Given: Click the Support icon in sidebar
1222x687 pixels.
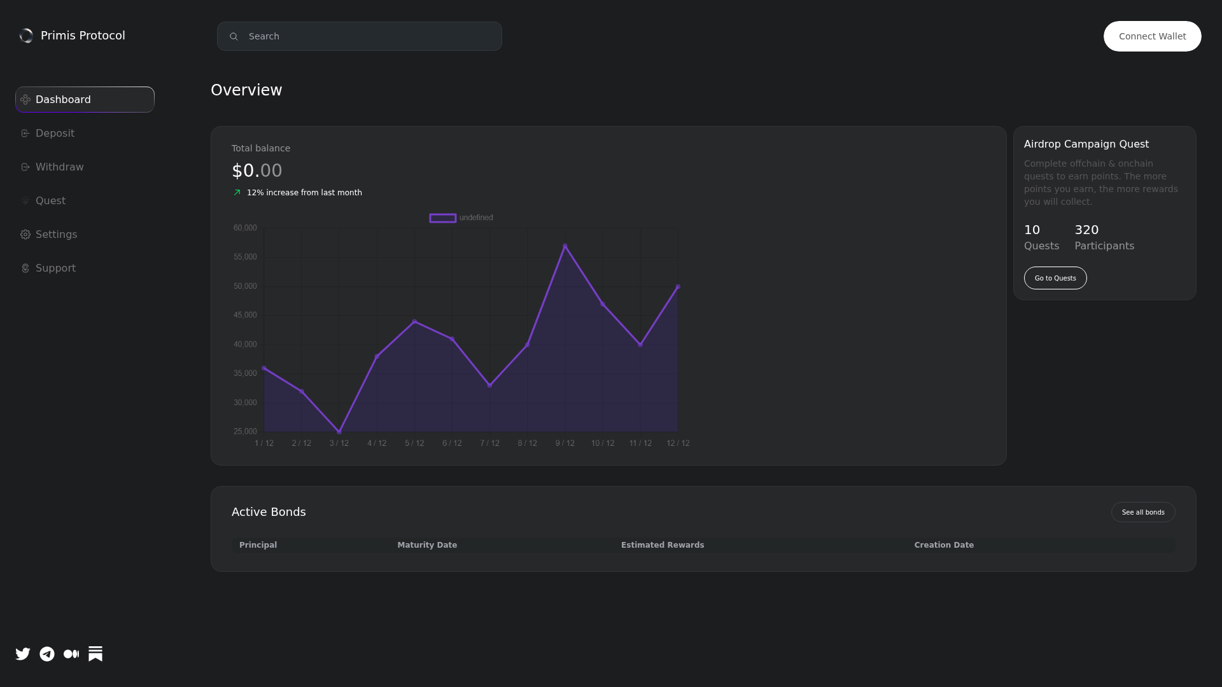Looking at the screenshot, I should pos(25,268).
